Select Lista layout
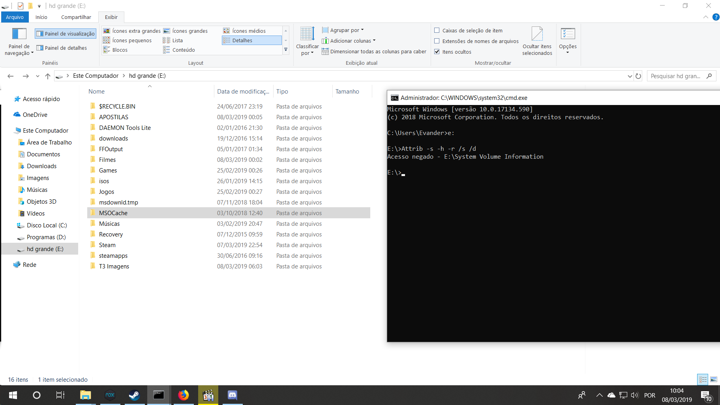Screen dimensions: 720x405 (x=173, y=40)
